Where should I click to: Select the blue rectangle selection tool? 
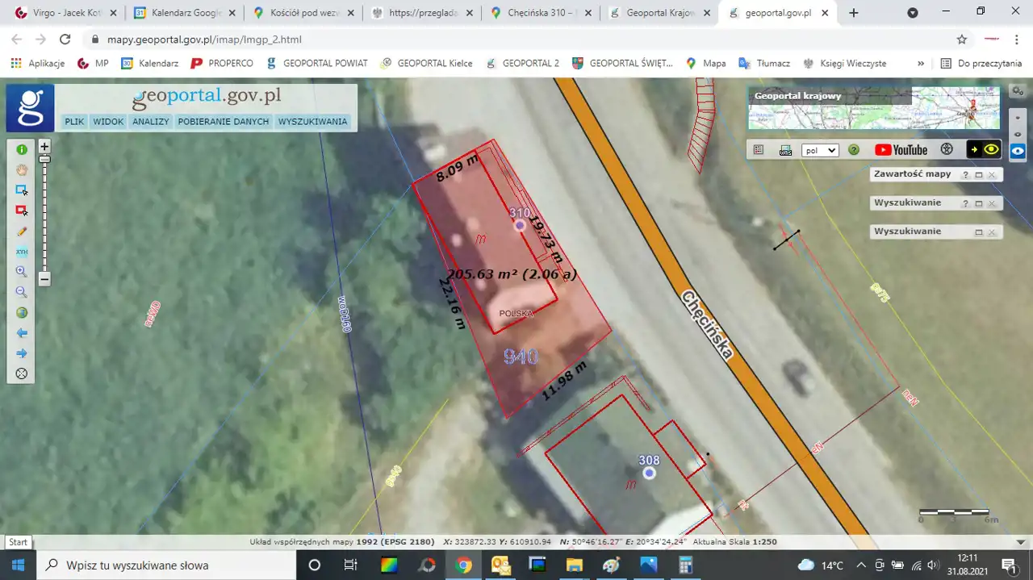click(22, 190)
